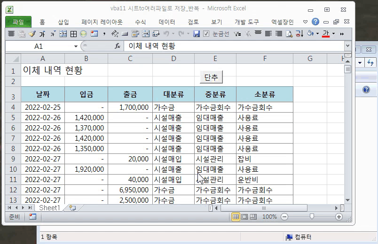Apply all borders with the grid icon
Image resolution: width=378 pixels, height=244 pixels.
click(x=73, y=34)
